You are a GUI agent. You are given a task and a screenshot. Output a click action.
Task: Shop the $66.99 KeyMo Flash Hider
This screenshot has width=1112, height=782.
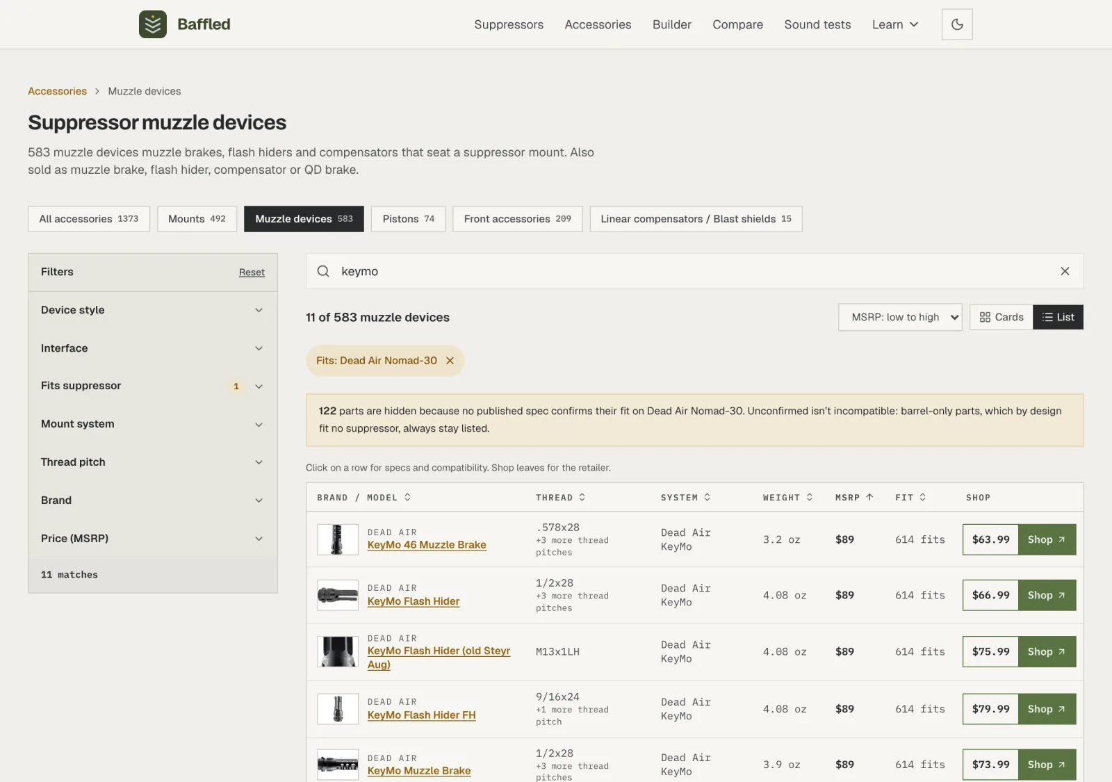pyautogui.click(x=1047, y=595)
